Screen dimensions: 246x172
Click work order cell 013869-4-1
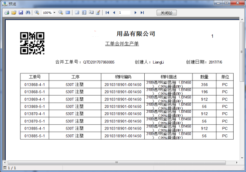[35, 99]
